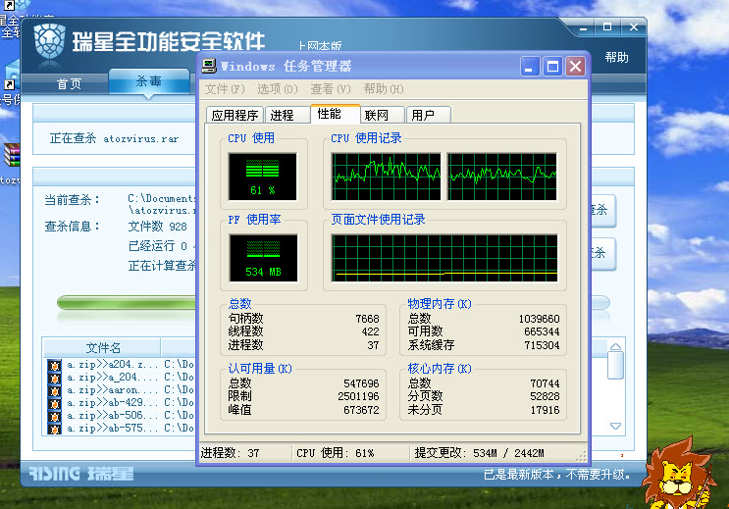
Task: Click the RISING 瑞星 brand logo
Action: 81,474
